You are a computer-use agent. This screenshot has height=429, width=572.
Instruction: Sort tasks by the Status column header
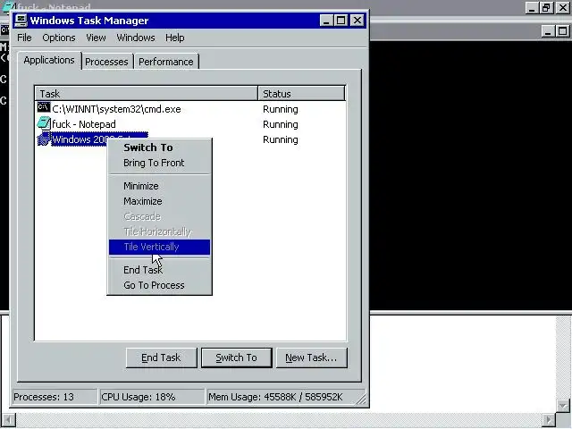301,94
